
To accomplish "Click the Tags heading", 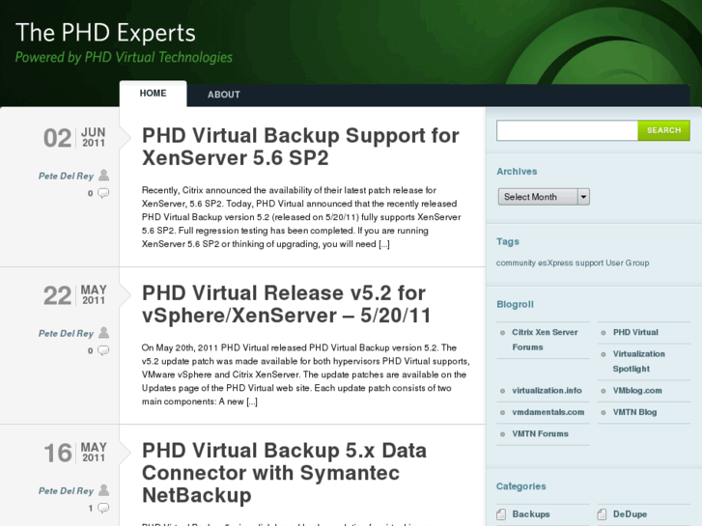I will [508, 241].
